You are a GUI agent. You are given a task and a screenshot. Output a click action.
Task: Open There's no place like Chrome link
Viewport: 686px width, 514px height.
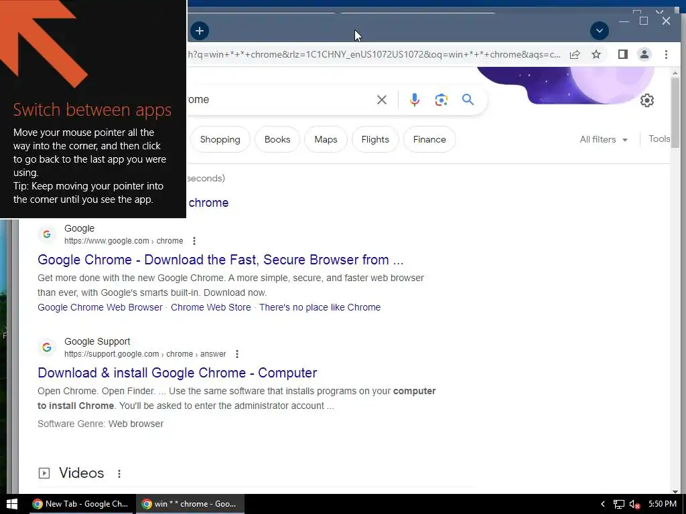click(320, 307)
